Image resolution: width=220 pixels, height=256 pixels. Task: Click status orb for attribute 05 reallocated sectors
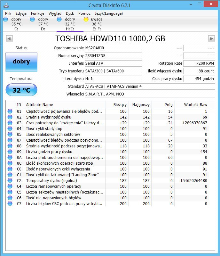[x=10, y=134]
